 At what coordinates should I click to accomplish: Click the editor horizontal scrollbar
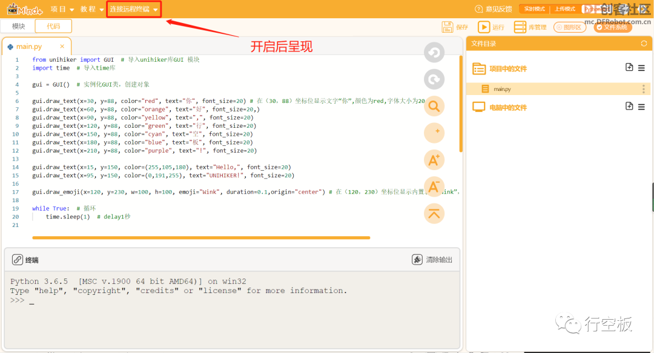pyautogui.click(x=201, y=238)
